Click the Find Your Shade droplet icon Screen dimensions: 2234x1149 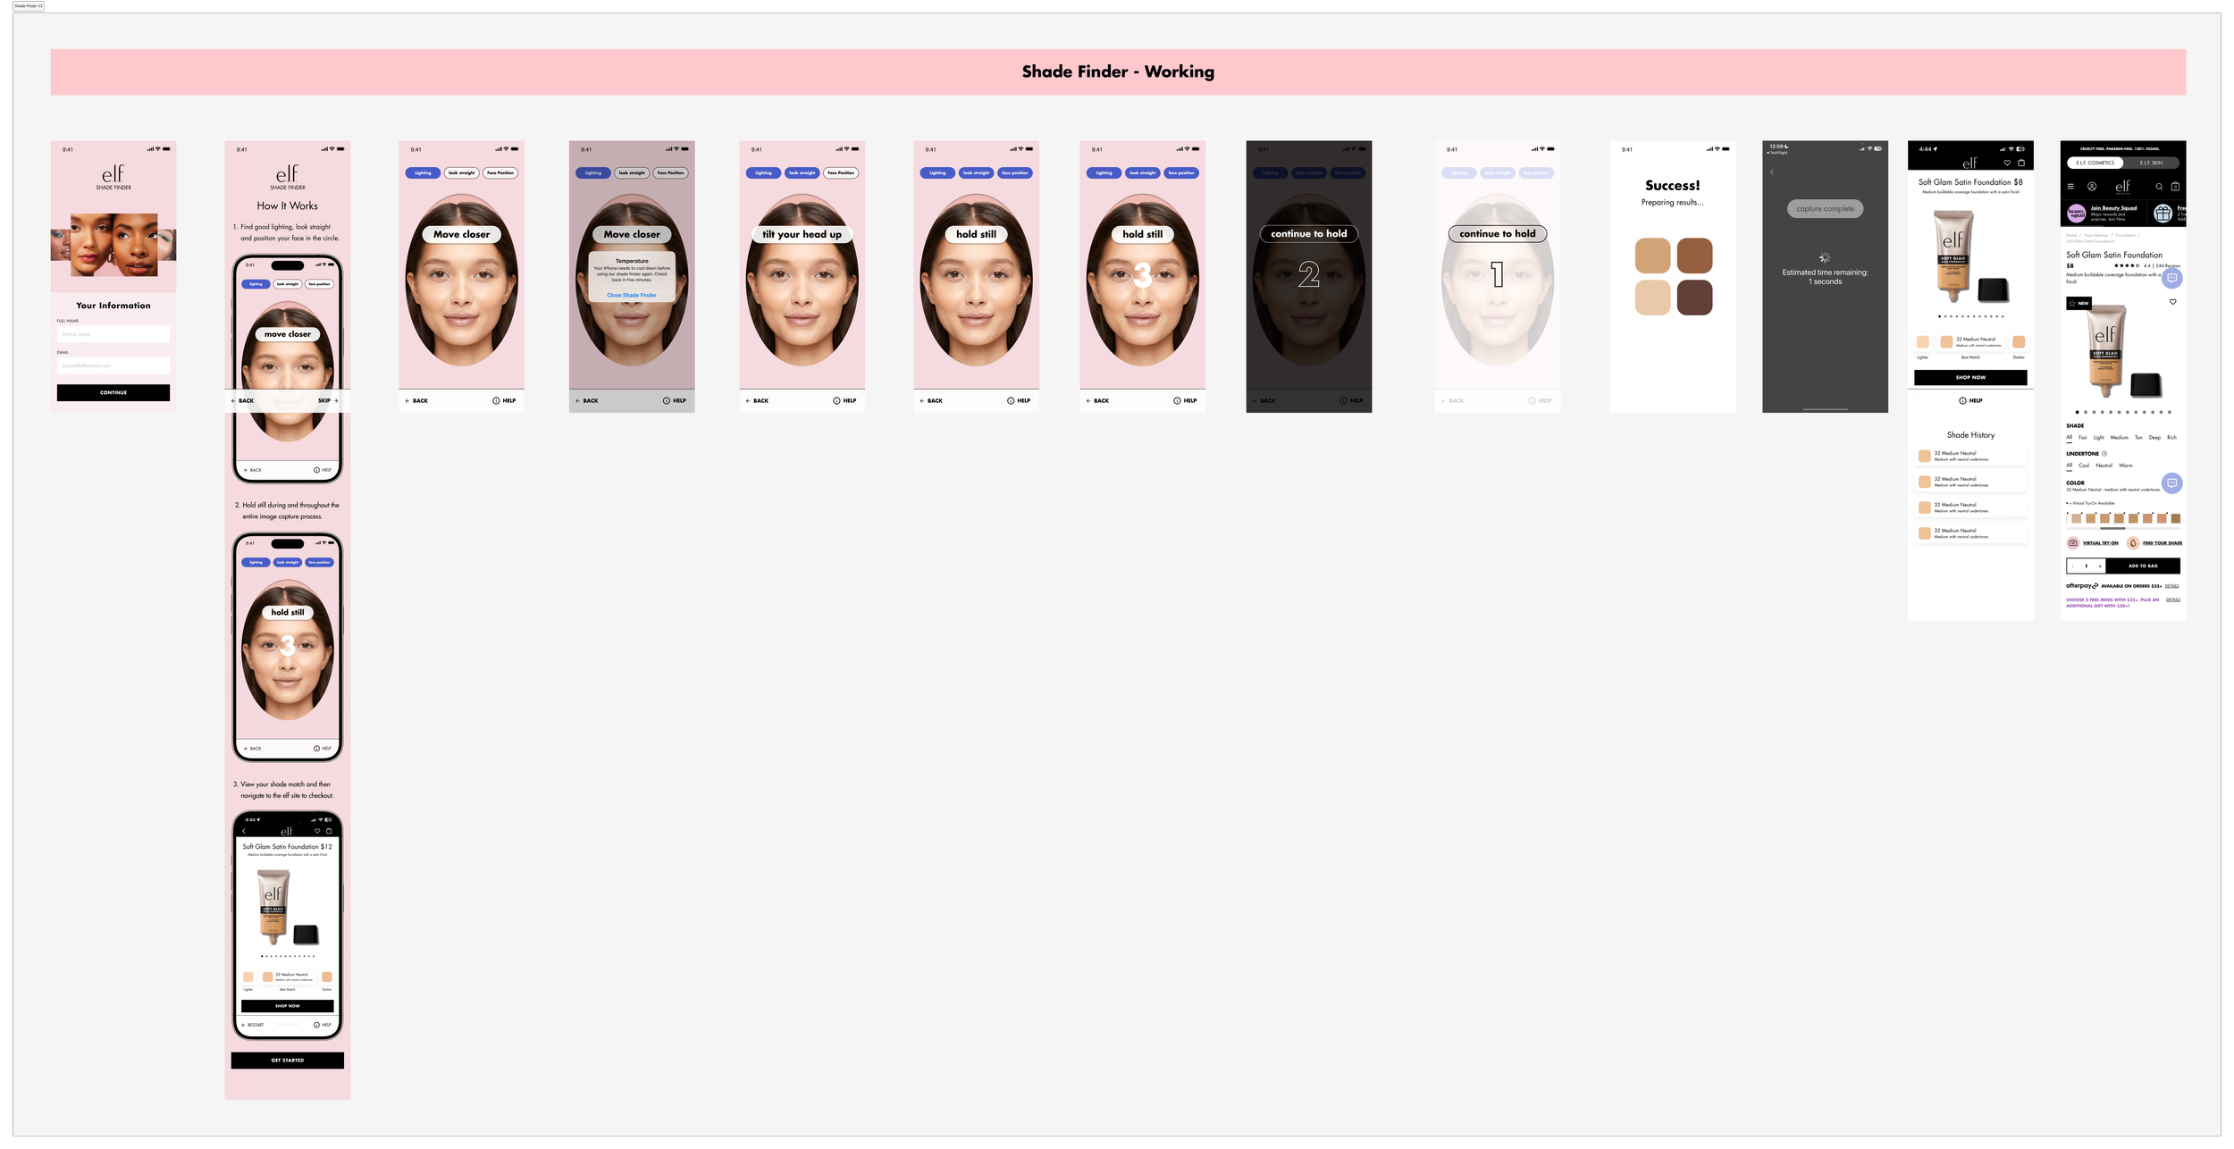click(x=2133, y=542)
